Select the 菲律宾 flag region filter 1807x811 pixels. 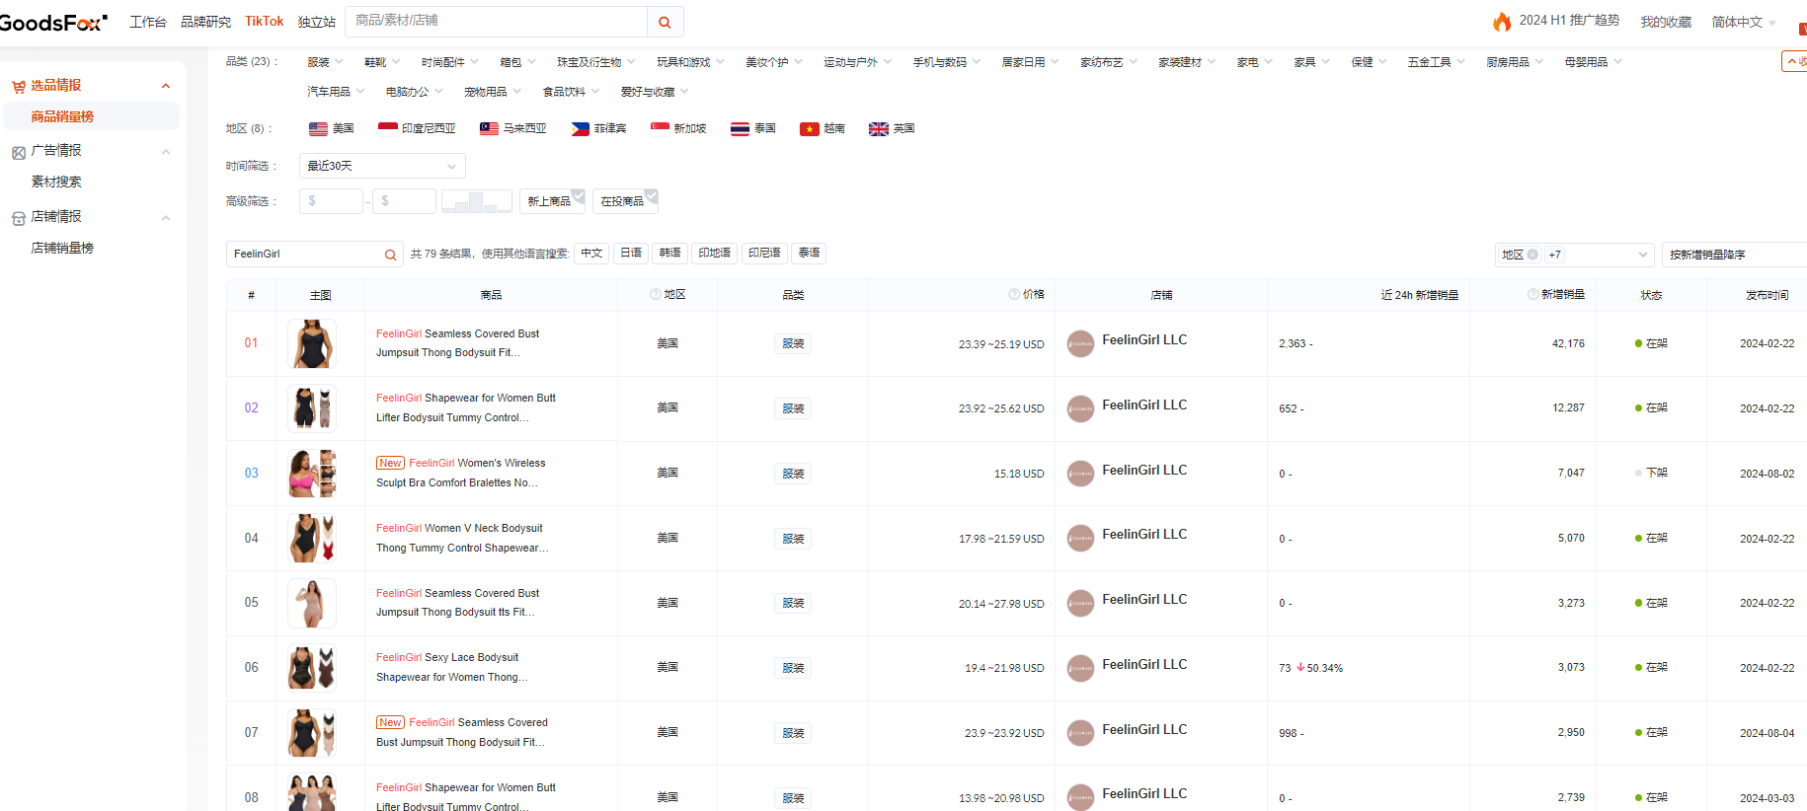click(598, 129)
